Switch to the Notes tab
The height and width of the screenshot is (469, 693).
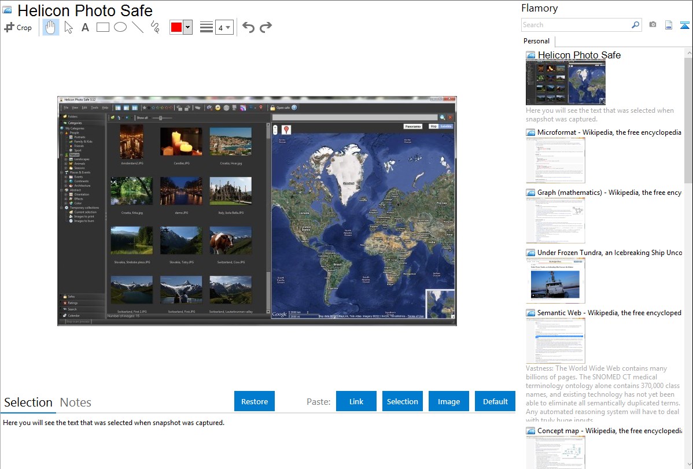[x=76, y=402]
